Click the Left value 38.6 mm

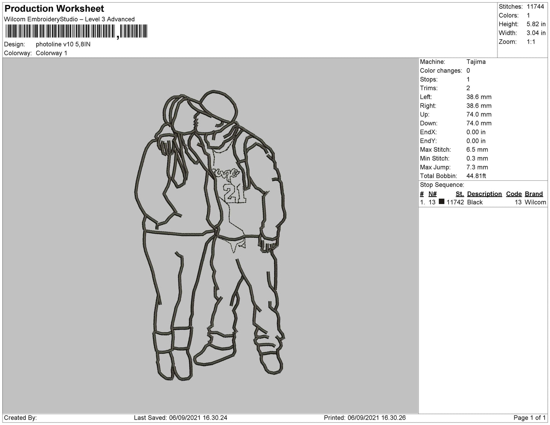click(479, 97)
